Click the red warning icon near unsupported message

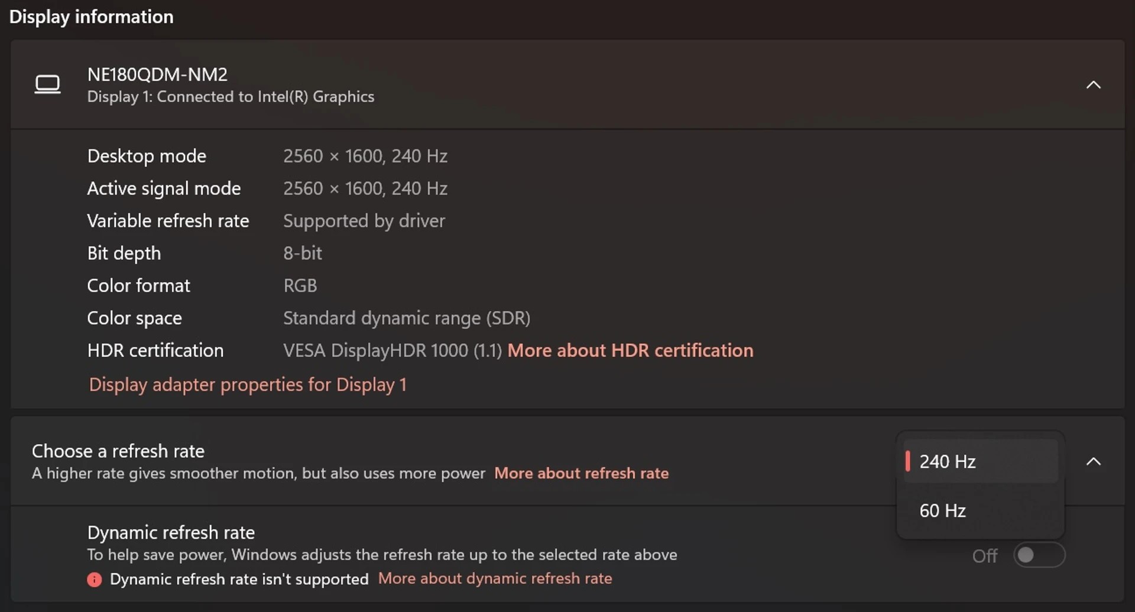[x=95, y=580]
